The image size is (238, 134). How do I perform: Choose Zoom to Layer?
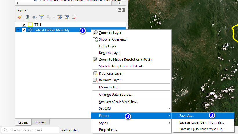[x=131, y=33]
